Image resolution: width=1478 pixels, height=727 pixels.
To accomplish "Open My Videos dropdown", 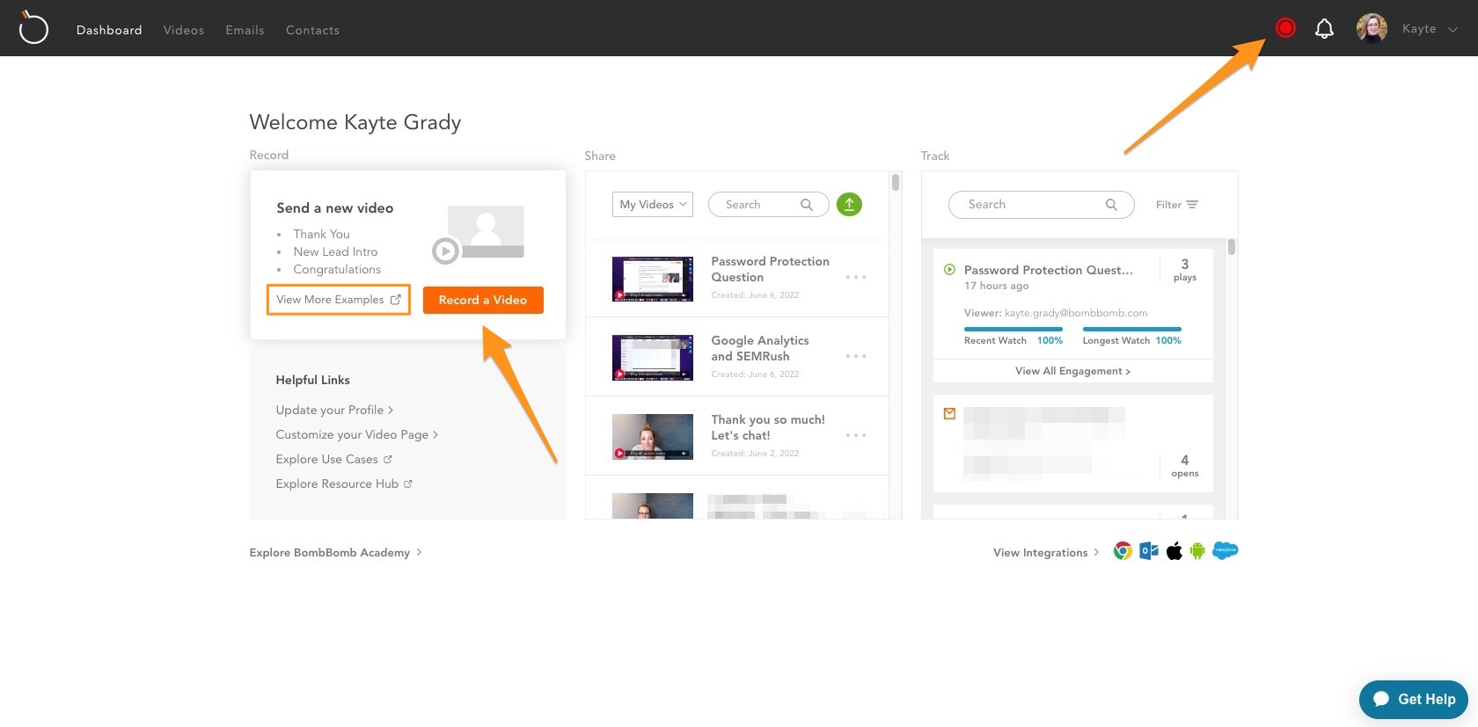I will click(653, 205).
